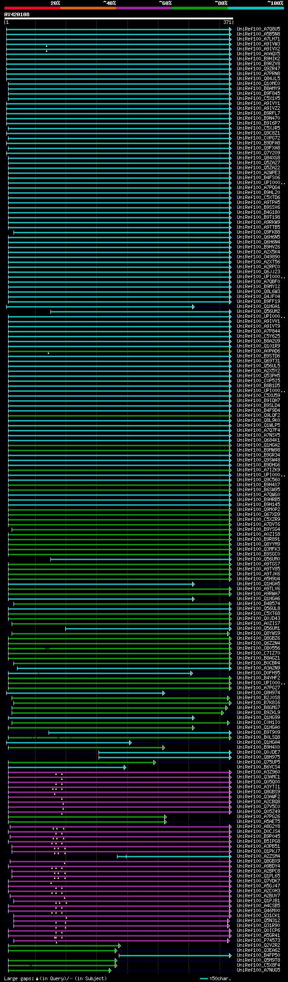Click the short cyan bar of UniRef100_Q1HGA1
Viewport: 288px width, 982px height.
pos(100,307)
